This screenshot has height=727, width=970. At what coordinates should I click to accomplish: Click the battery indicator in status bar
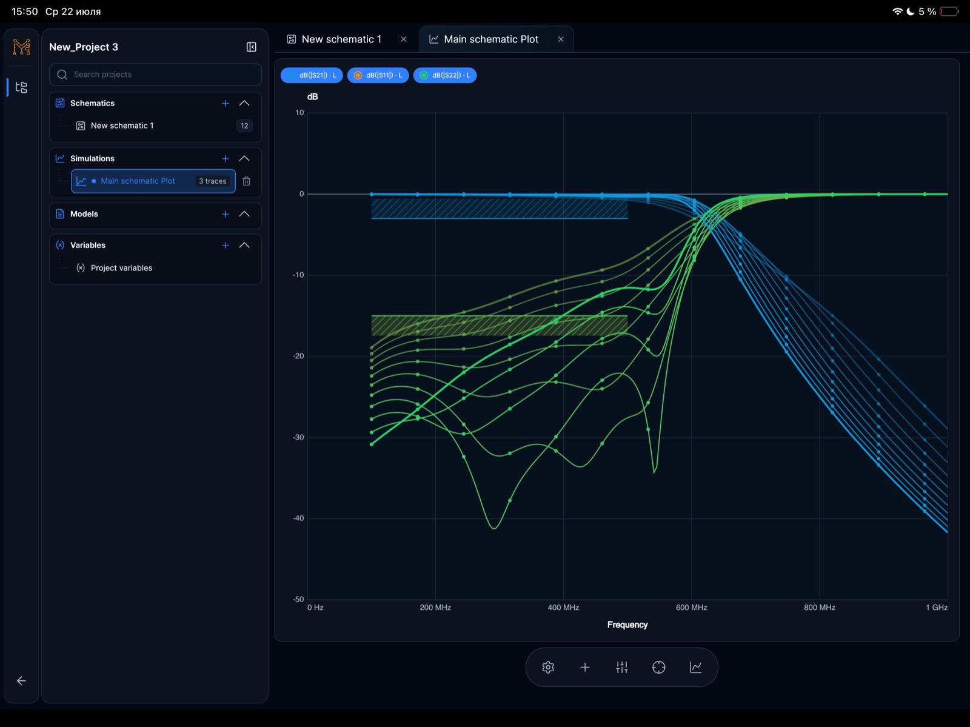click(949, 12)
